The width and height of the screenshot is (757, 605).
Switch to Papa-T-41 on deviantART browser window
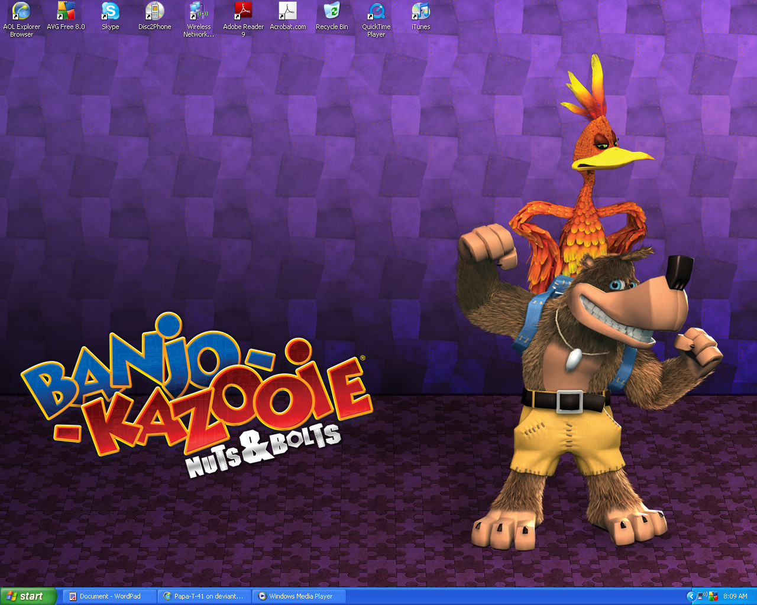click(x=204, y=596)
